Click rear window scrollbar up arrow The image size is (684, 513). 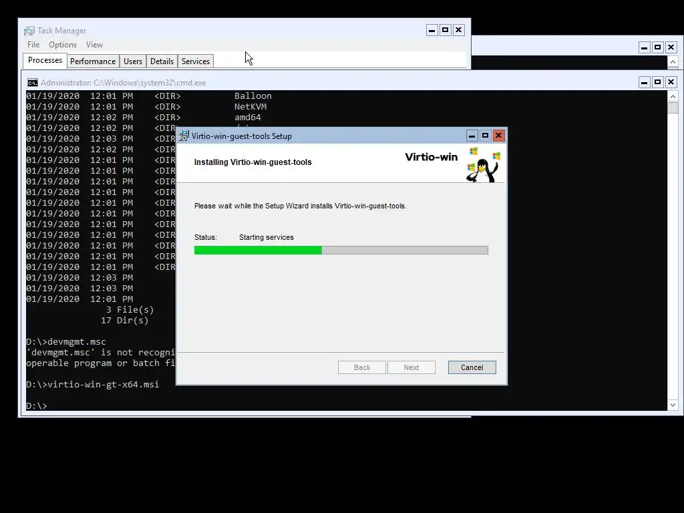click(673, 62)
